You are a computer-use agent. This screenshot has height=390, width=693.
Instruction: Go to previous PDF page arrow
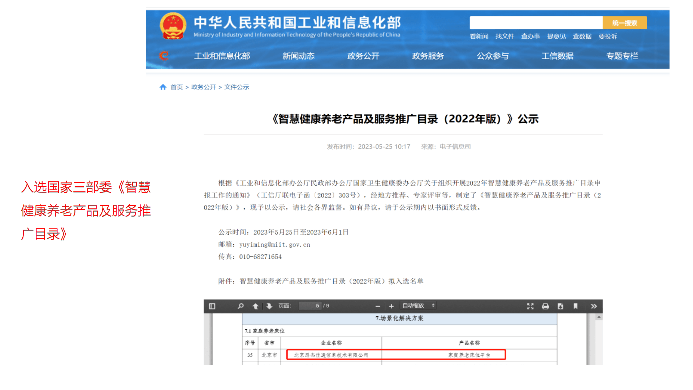point(255,306)
